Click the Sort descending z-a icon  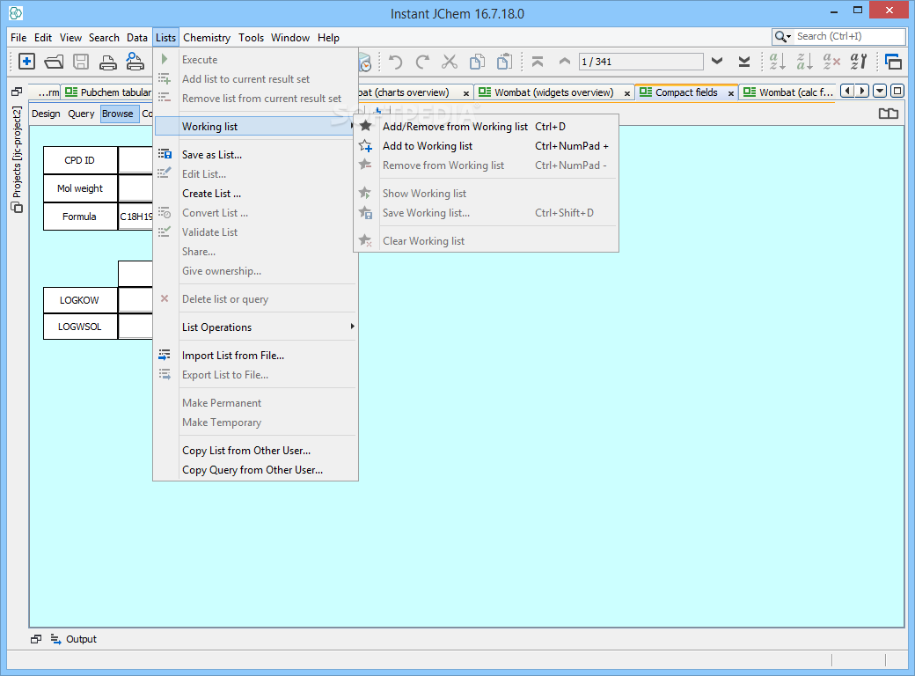pyautogui.click(x=804, y=62)
